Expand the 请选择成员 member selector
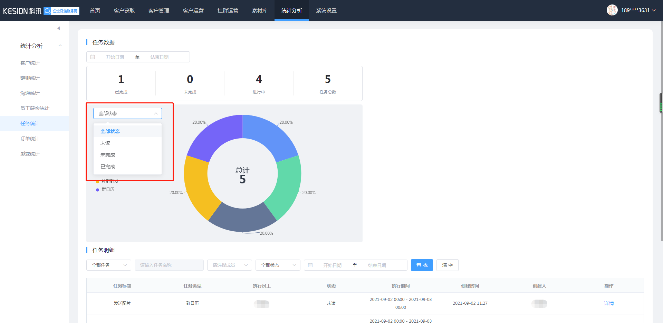This screenshot has height=323, width=663. coord(229,265)
